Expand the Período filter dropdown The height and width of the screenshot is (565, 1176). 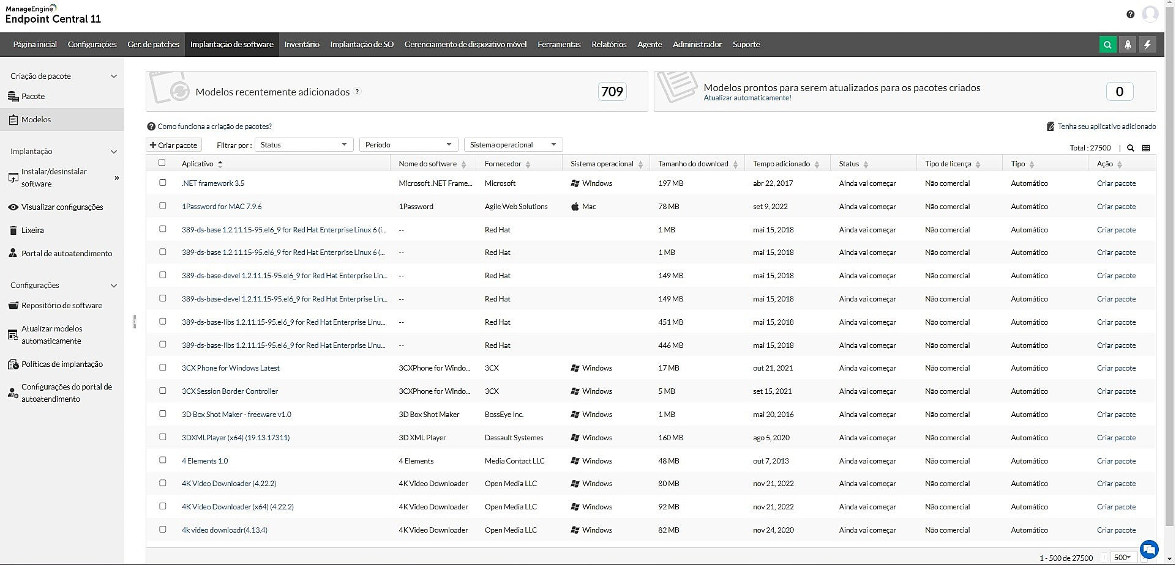[x=408, y=145]
